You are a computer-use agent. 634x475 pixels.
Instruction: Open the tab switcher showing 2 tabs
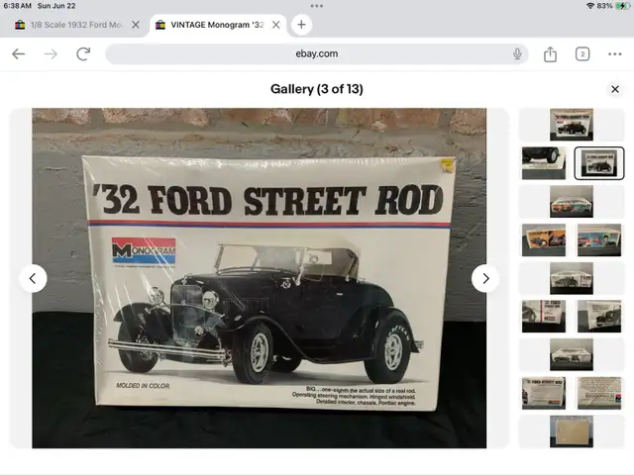click(582, 54)
